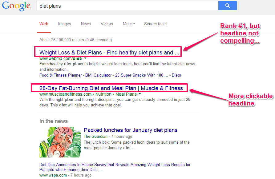The image size is (275, 179).
Task: Switch to the Videos tab
Action: click(107, 24)
